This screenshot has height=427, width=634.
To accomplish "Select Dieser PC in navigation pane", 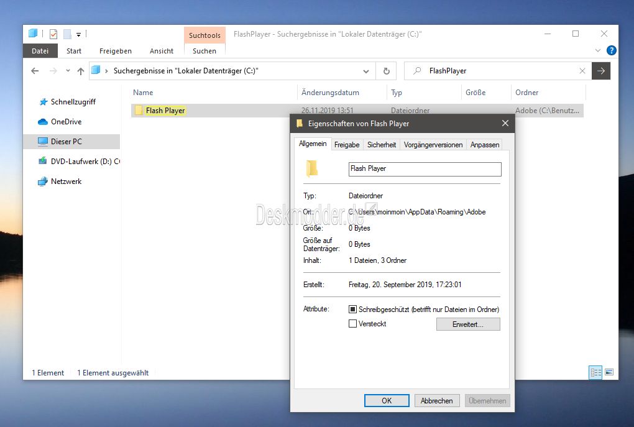I will pos(66,142).
